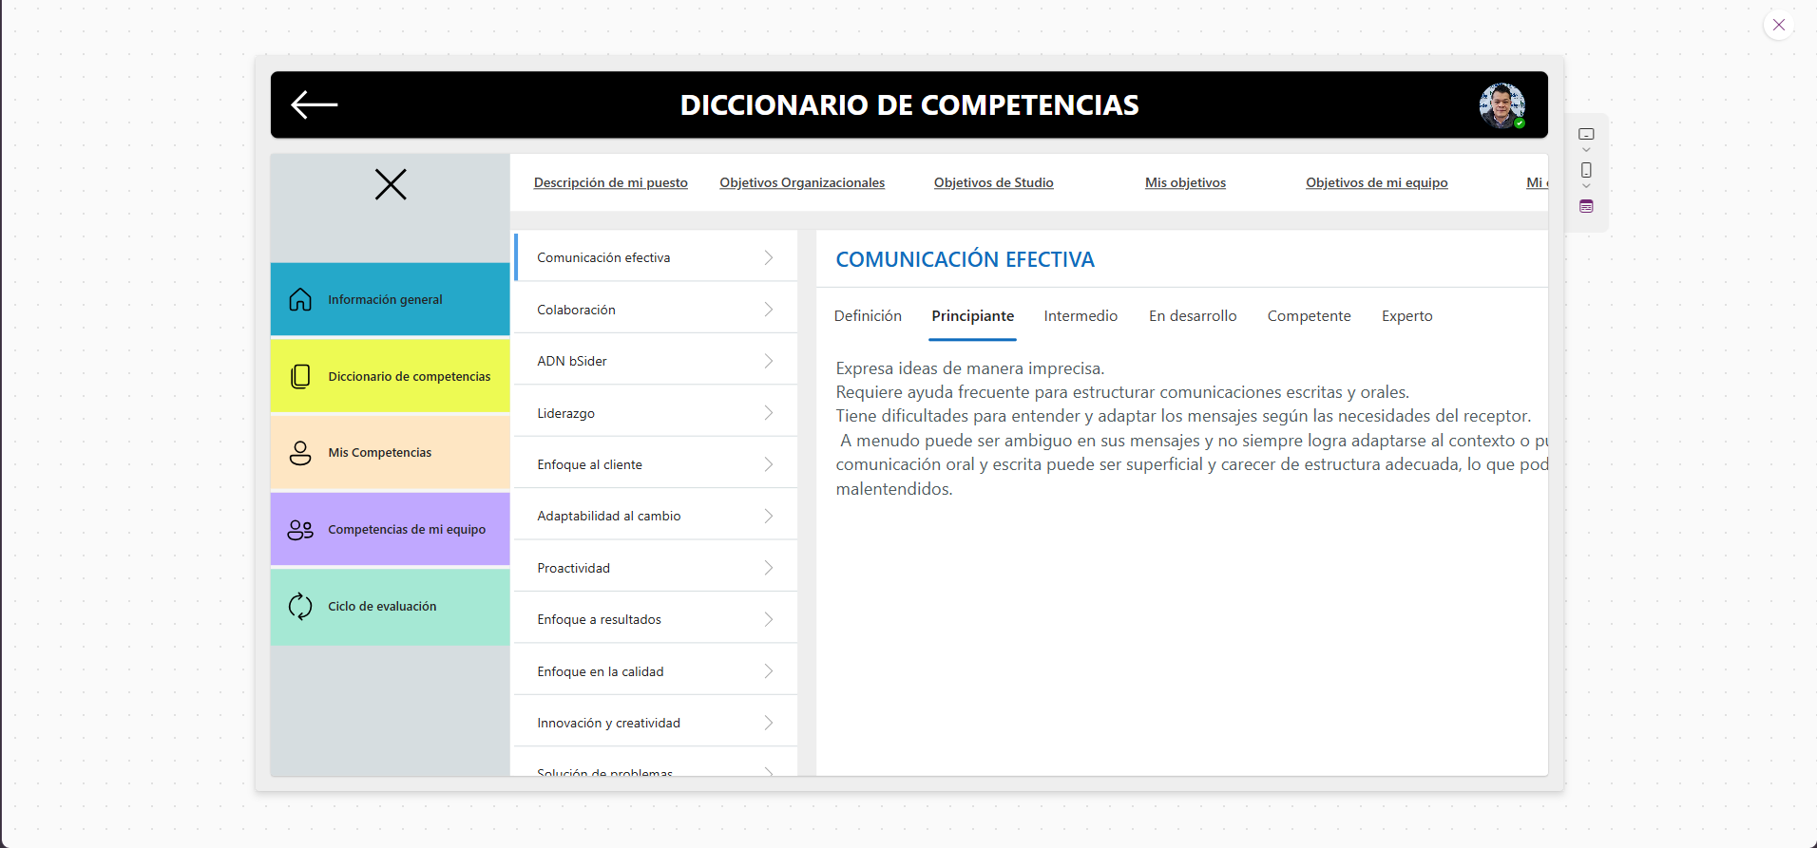Select Colaboración in competency list
The image size is (1817, 848).
point(656,310)
